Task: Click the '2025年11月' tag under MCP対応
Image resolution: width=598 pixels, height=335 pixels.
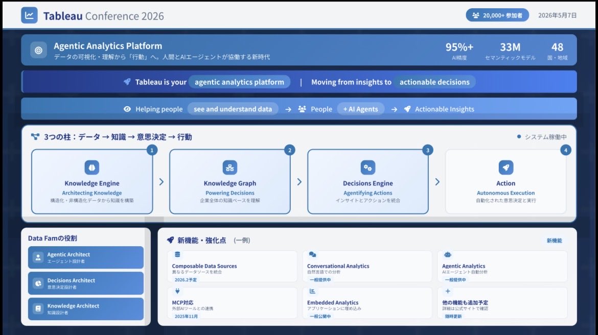Action: [186, 316]
